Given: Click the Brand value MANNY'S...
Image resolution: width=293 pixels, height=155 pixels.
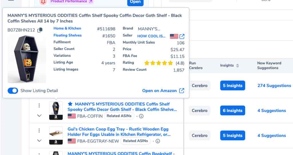Looking at the screenshot, I should [149, 29].
